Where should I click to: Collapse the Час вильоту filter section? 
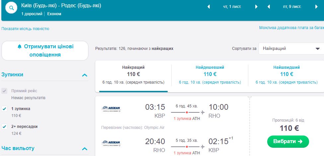pyautogui.click(x=85, y=149)
